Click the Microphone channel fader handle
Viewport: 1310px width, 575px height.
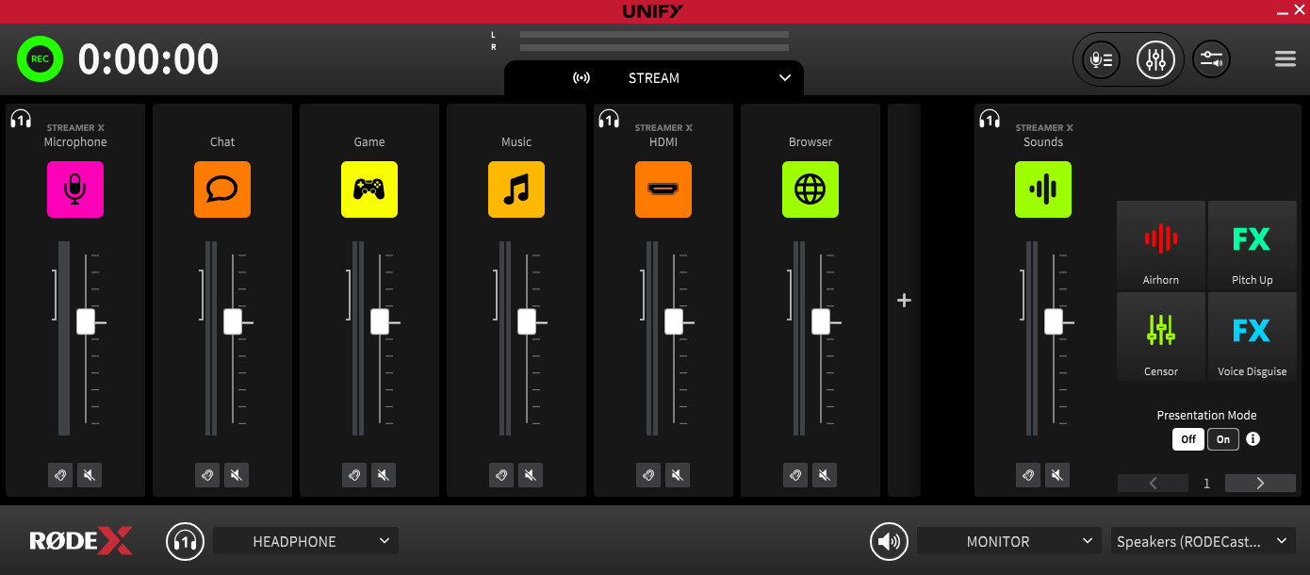pos(86,321)
